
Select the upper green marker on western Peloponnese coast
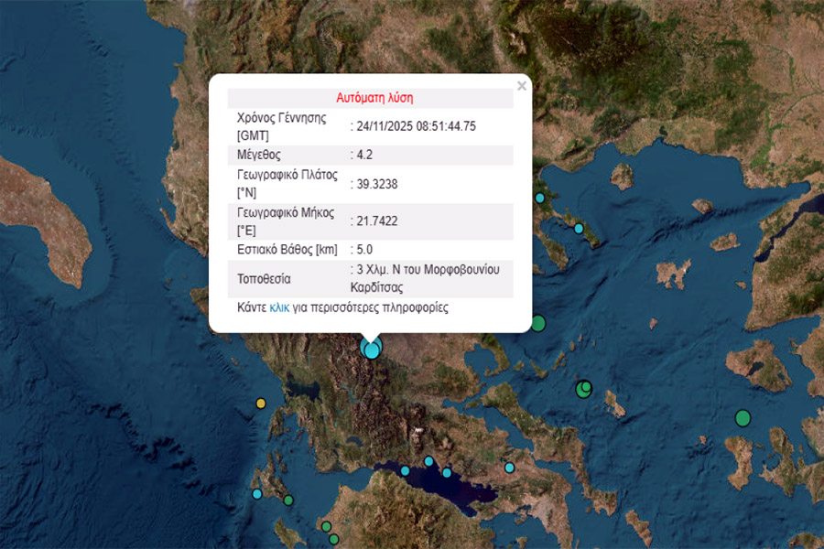point(326,526)
